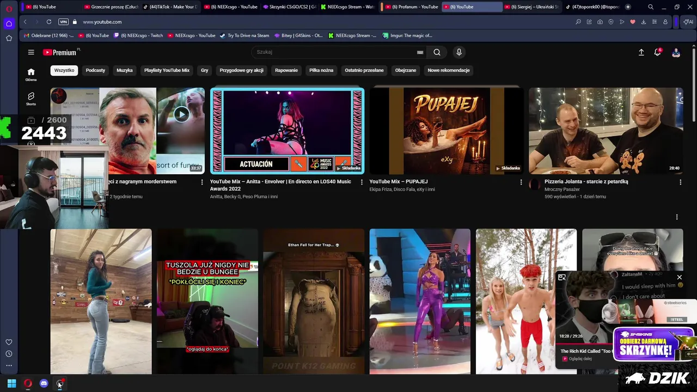Open the Bitwy G4Skins bookmark
This screenshot has width=697, height=392.
298,35
